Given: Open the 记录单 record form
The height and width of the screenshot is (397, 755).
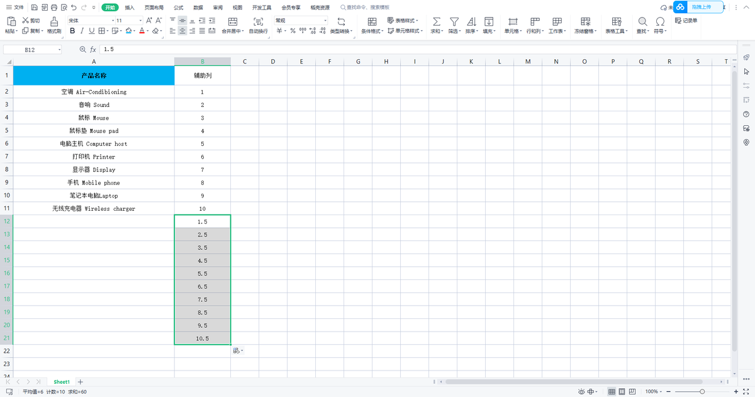Looking at the screenshot, I should tap(686, 20).
